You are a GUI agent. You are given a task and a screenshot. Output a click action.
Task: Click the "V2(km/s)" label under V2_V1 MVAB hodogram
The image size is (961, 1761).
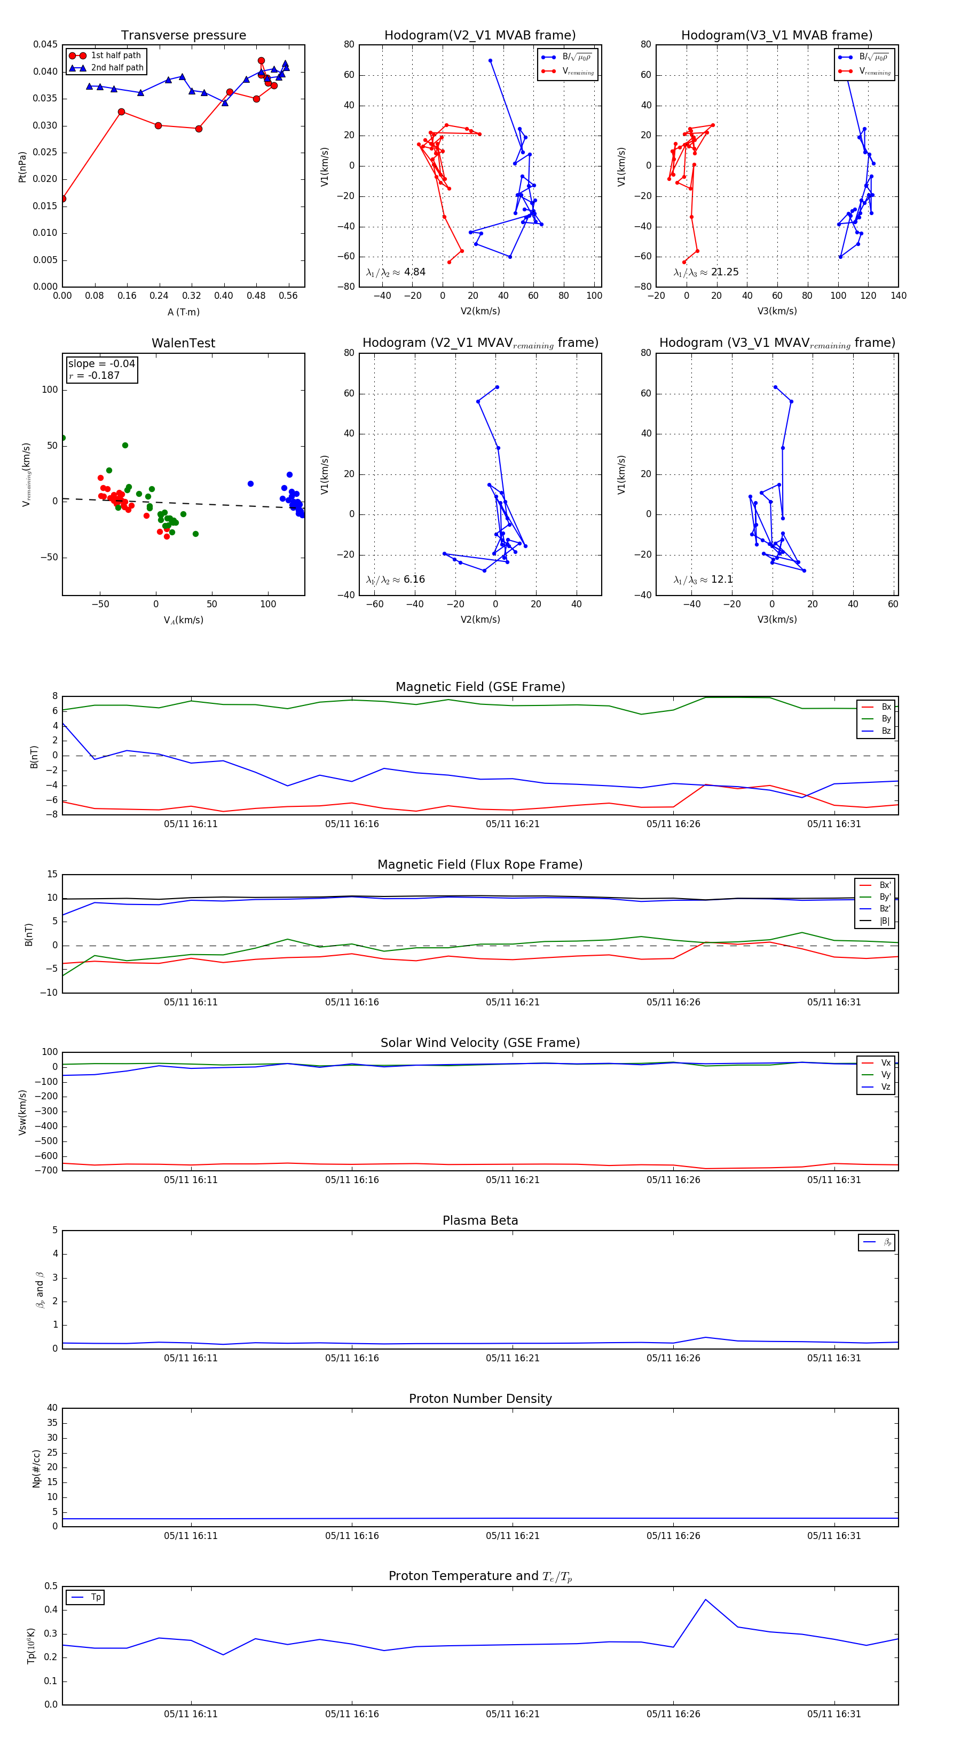coord(480,311)
